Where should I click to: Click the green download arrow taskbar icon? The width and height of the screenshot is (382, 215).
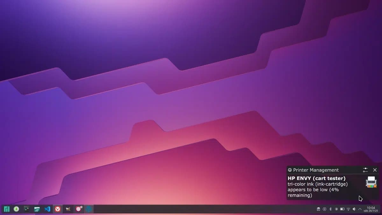coord(16,209)
